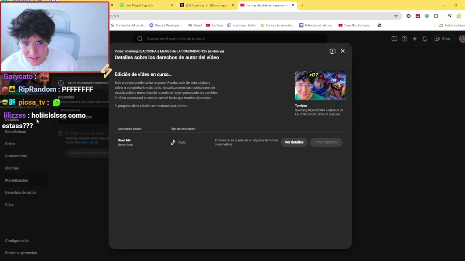The image size is (465, 261).
Task: Click the lilizzss chat username
Action: 15,115
